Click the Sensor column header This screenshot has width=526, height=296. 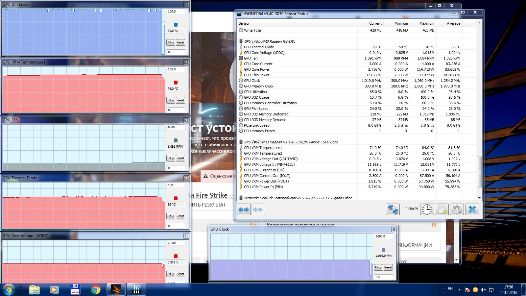point(297,23)
